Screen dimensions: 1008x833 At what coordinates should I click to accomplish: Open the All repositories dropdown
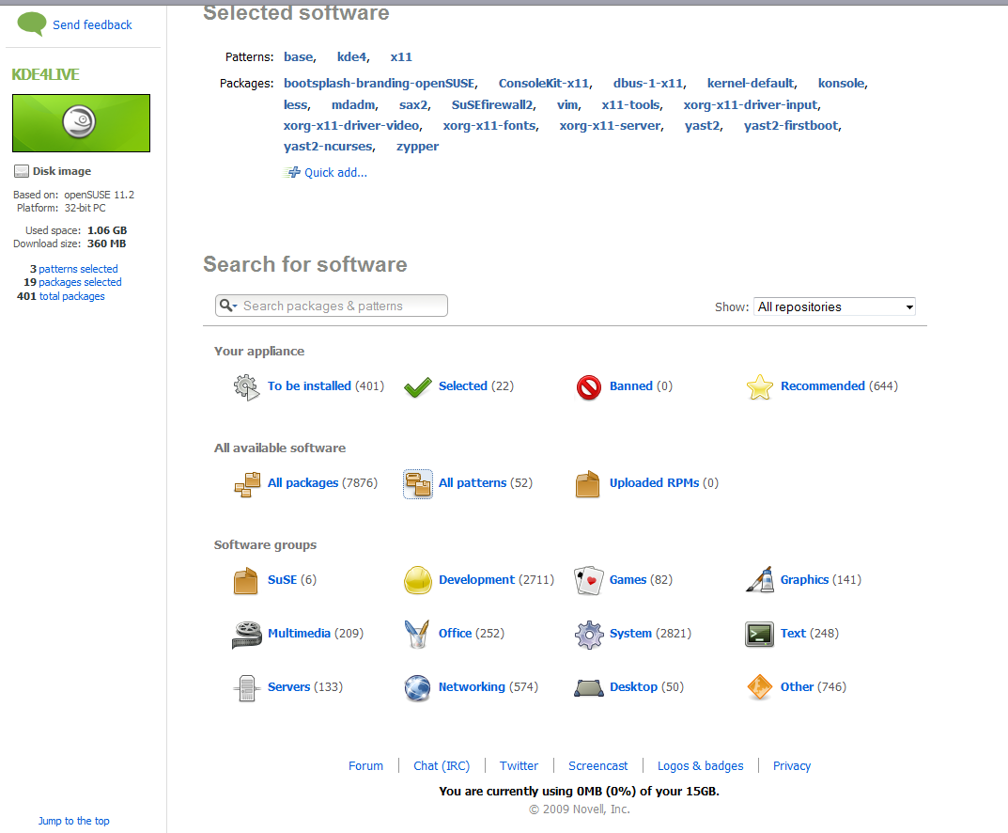tap(834, 306)
